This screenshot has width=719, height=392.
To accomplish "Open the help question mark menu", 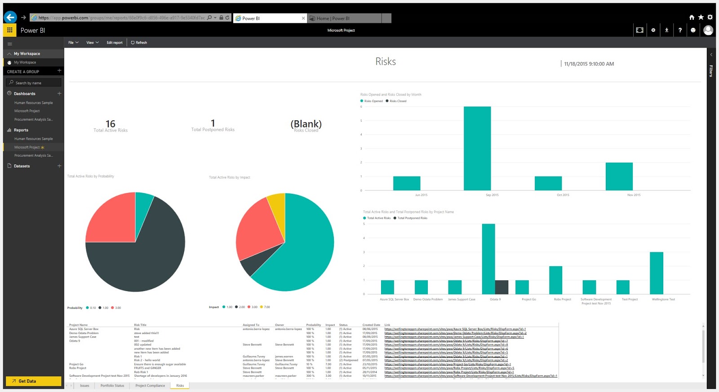I will coord(680,30).
